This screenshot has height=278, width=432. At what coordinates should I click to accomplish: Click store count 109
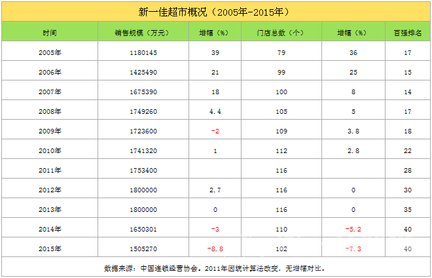click(x=281, y=131)
